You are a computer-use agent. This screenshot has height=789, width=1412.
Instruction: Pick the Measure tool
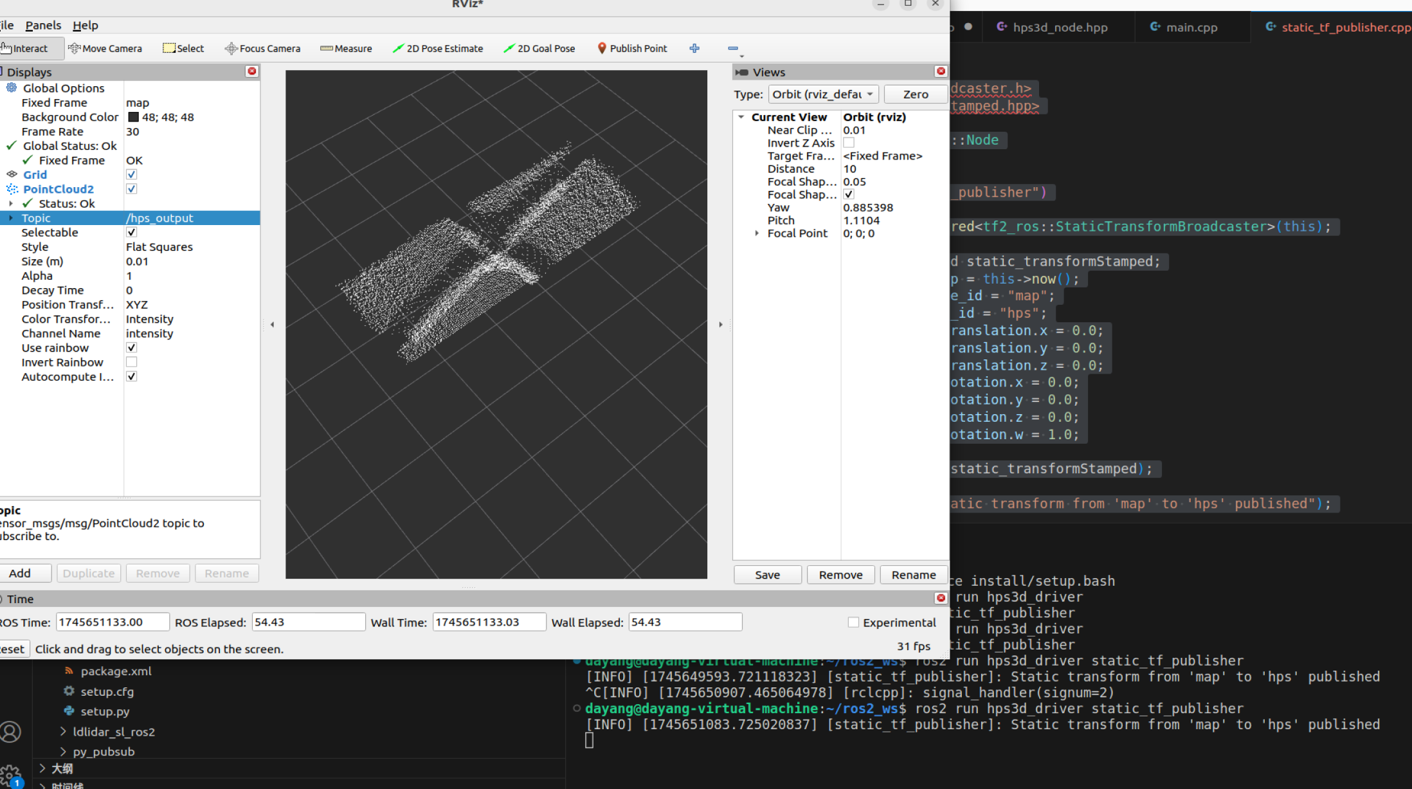point(346,48)
